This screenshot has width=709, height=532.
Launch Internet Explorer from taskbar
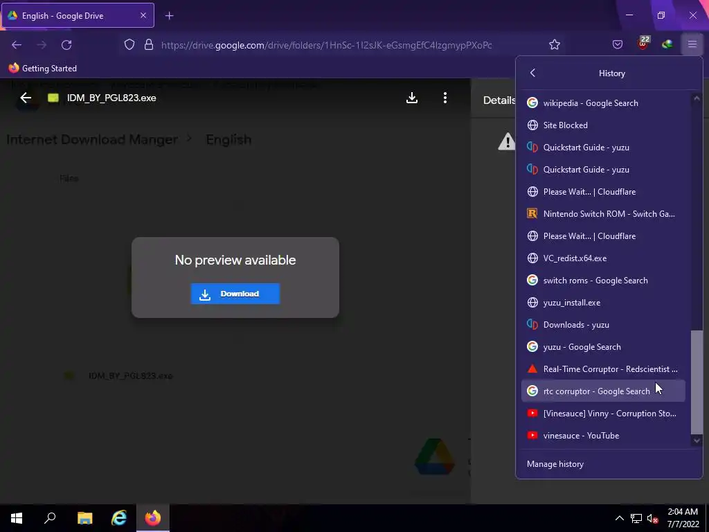[119, 518]
